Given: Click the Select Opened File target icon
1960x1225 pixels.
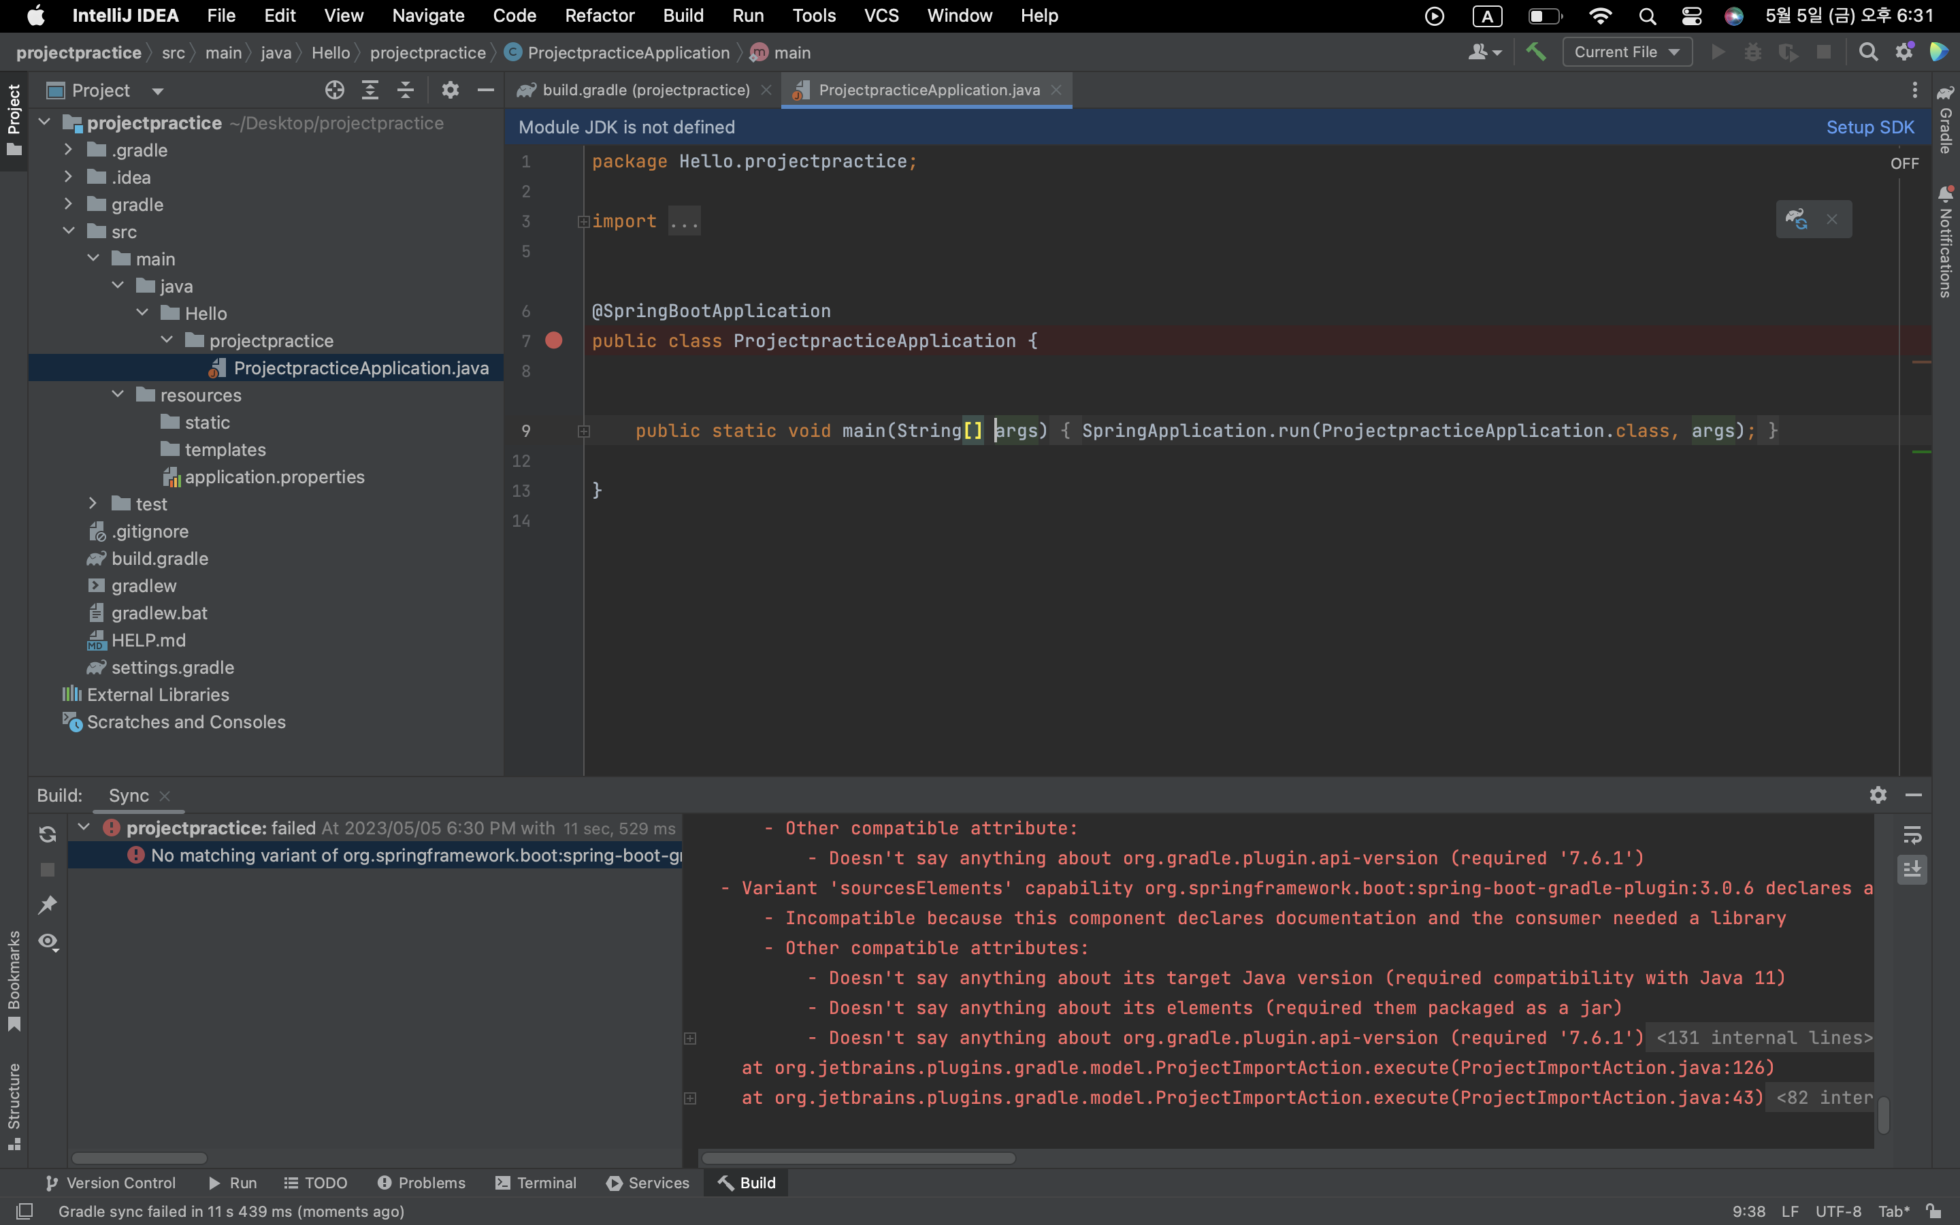Looking at the screenshot, I should click(335, 90).
